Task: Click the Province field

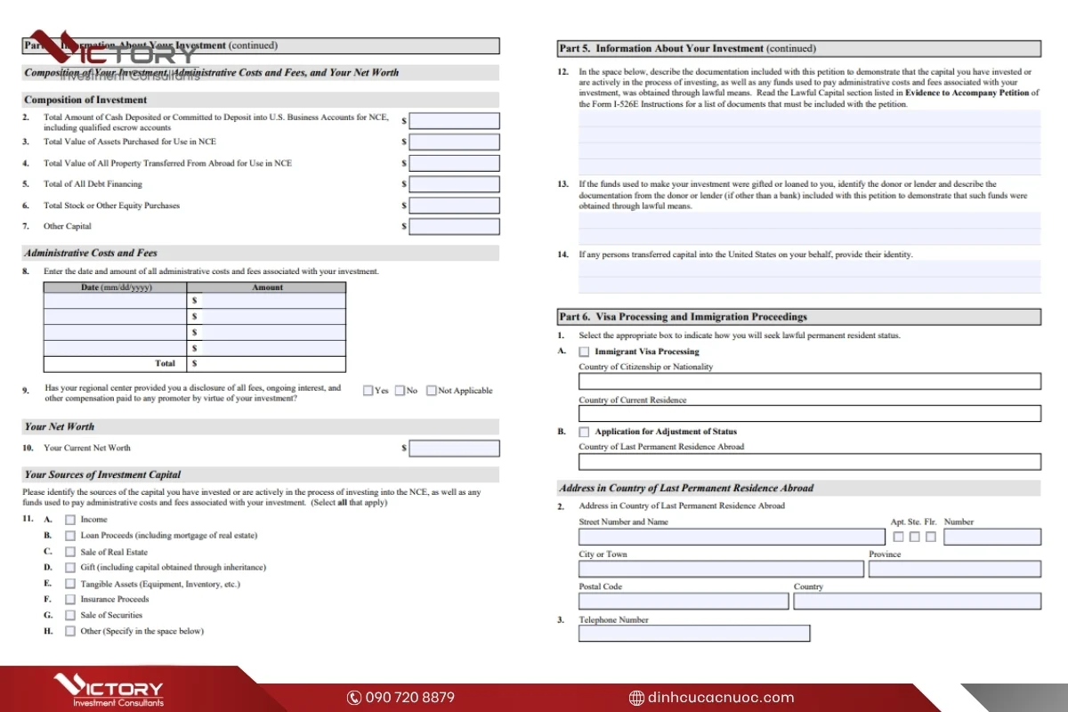Action: [955, 569]
